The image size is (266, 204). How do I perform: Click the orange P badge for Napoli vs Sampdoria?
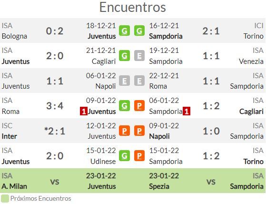[x=139, y=131]
